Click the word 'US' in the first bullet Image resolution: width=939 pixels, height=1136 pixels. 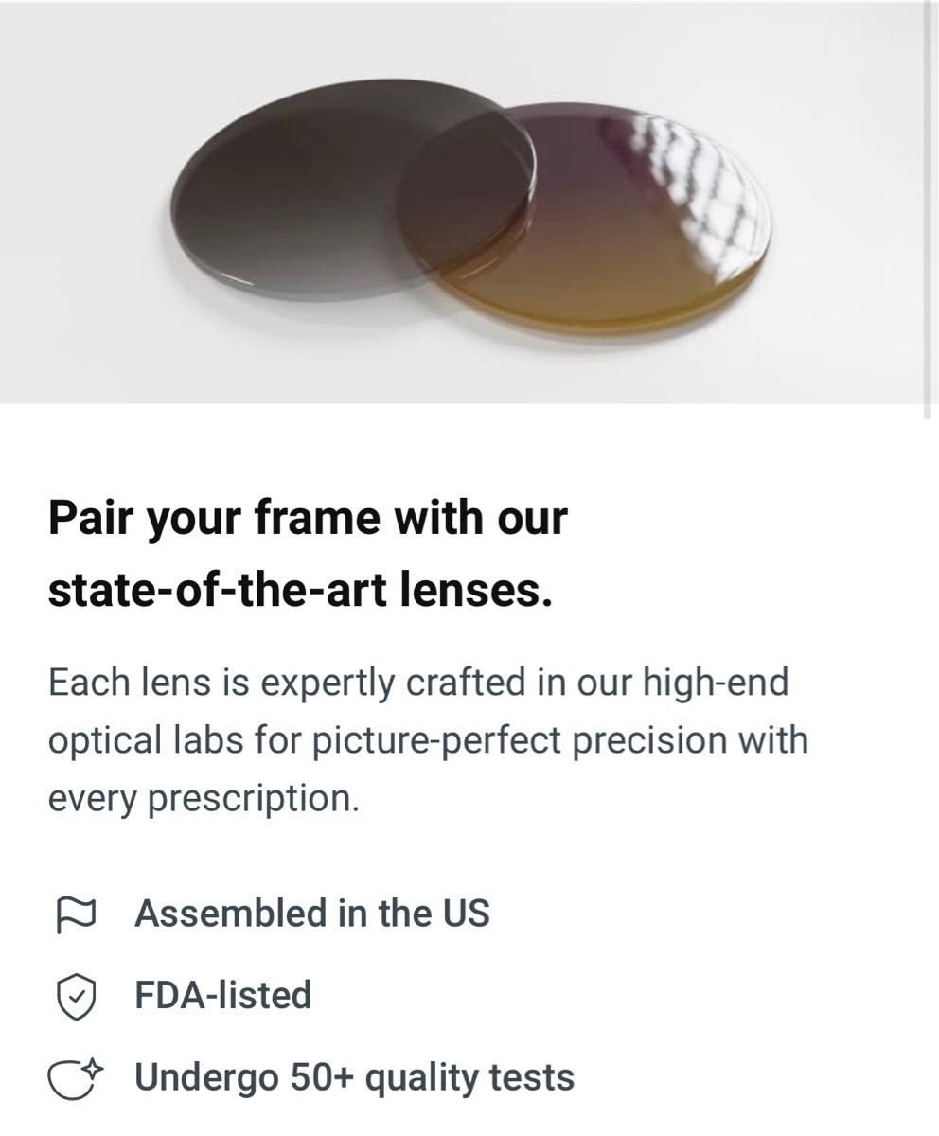pyautogui.click(x=466, y=914)
